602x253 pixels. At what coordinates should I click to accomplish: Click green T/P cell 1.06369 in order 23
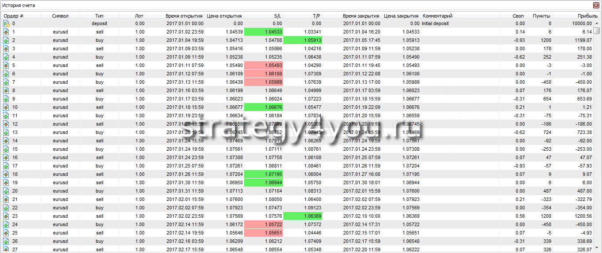click(x=302, y=216)
